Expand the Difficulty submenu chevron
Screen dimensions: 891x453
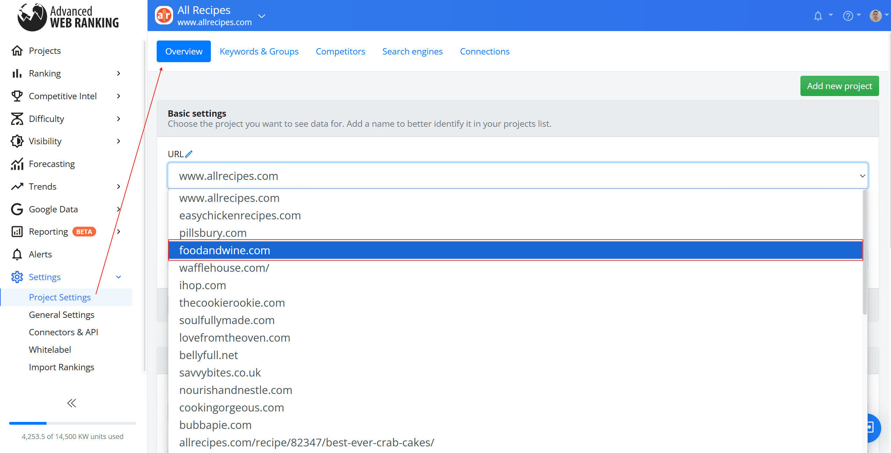(119, 119)
